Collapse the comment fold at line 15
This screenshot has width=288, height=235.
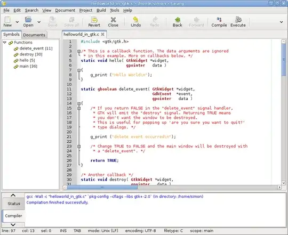[79, 108]
